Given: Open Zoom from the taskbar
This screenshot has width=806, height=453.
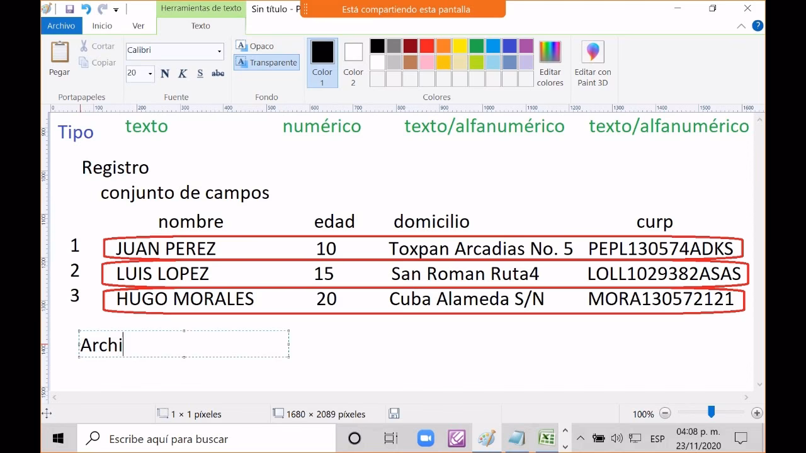Looking at the screenshot, I should point(426,439).
